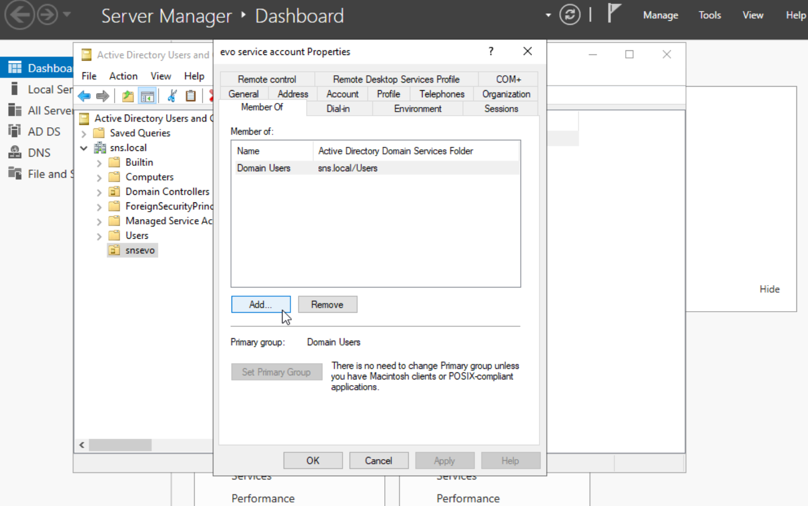
Task: Expand the Users container
Action: [99, 236]
